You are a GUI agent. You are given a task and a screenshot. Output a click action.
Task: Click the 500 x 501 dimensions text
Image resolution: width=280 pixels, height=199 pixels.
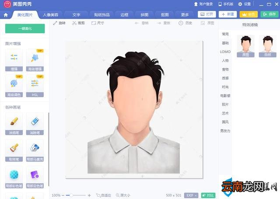click(x=174, y=196)
